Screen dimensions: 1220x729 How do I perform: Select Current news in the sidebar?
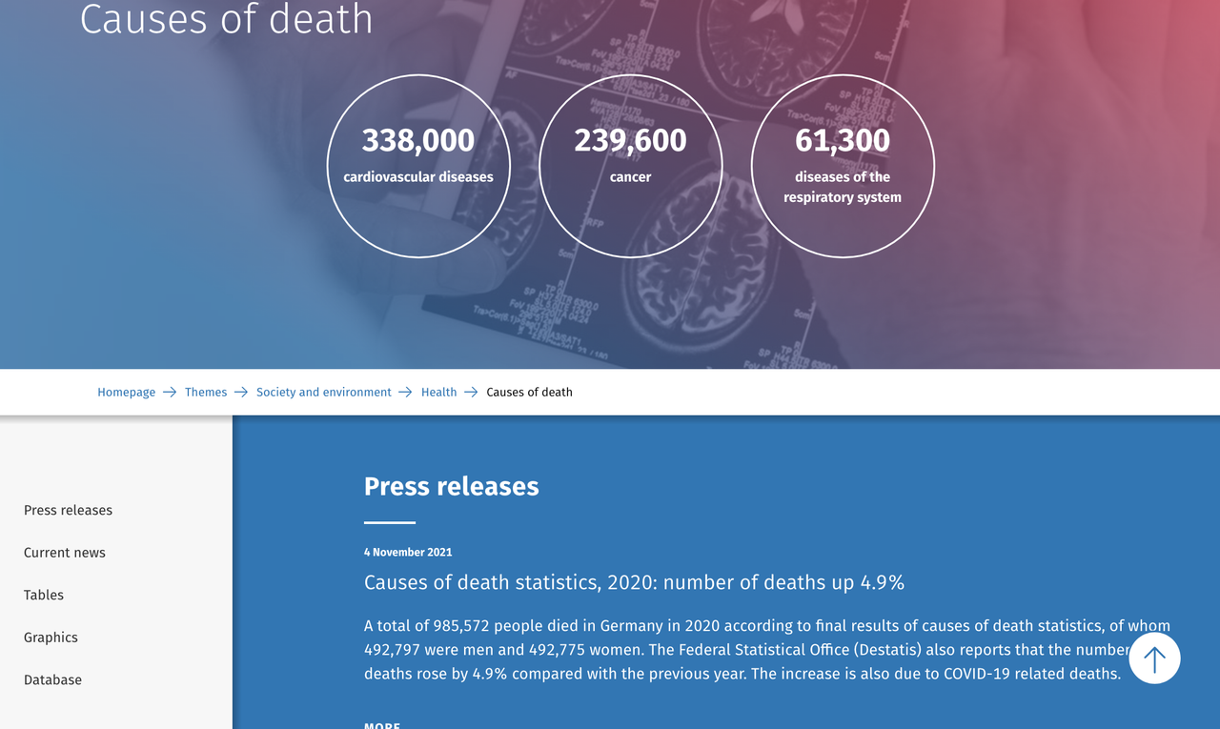pos(65,553)
